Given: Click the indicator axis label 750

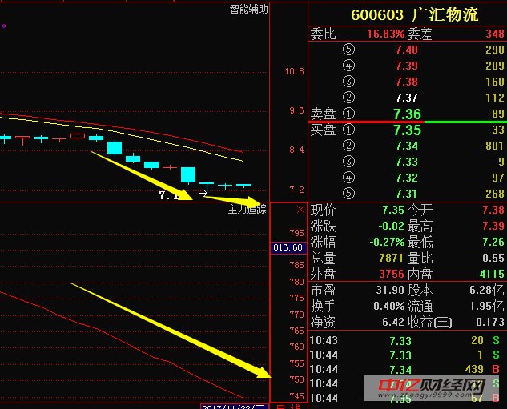Looking at the screenshot, I should [x=297, y=379].
